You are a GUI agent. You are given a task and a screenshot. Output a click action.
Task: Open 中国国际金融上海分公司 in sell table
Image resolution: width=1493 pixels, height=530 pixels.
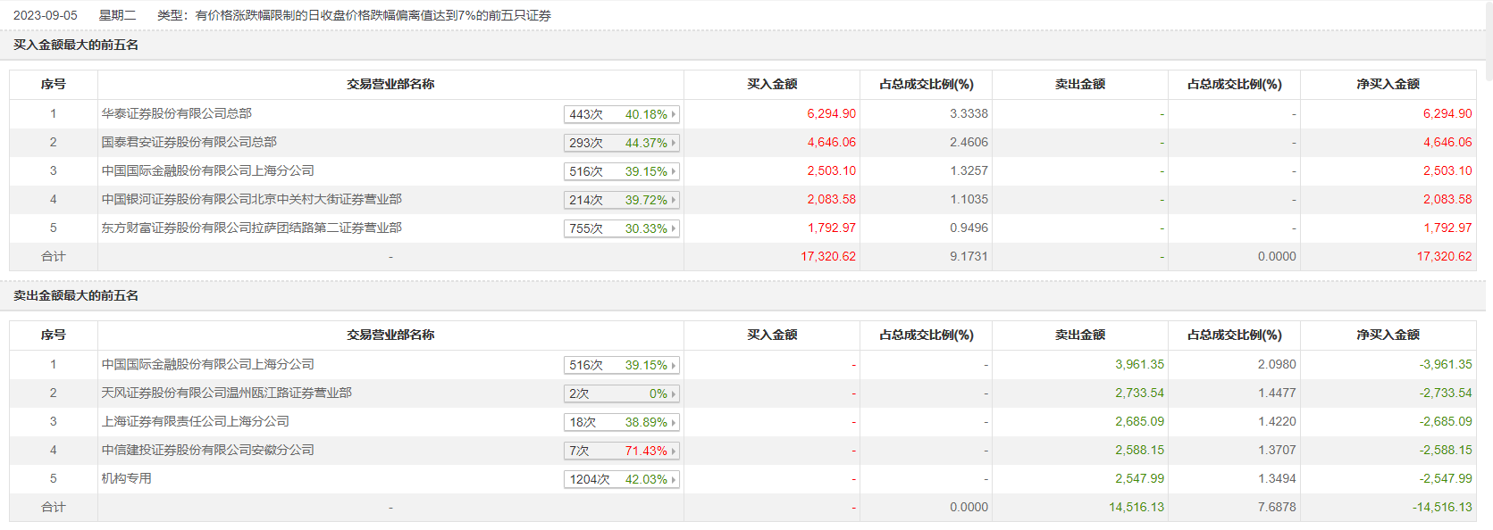pos(208,364)
